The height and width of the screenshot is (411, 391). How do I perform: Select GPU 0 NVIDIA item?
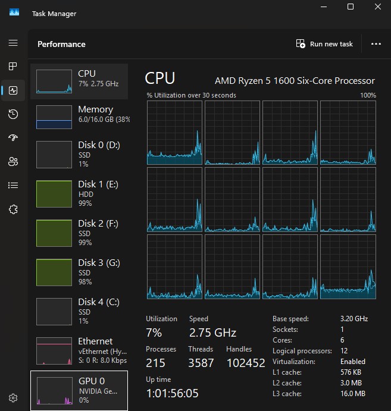pyautogui.click(x=79, y=390)
